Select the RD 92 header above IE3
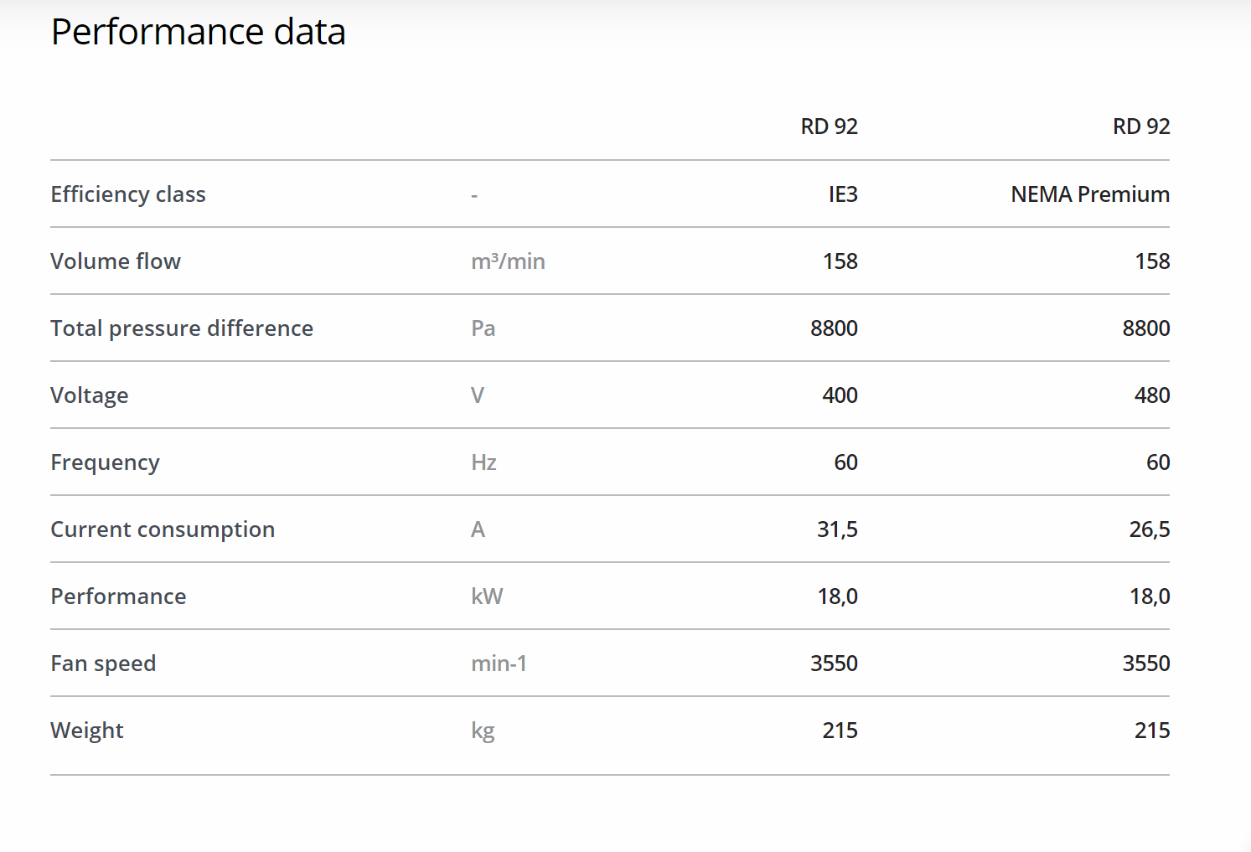1251x852 pixels. click(829, 127)
